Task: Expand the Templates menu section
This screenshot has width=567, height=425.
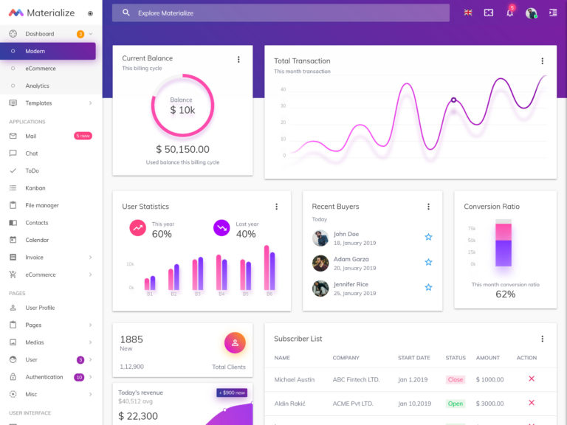Action: (51, 103)
